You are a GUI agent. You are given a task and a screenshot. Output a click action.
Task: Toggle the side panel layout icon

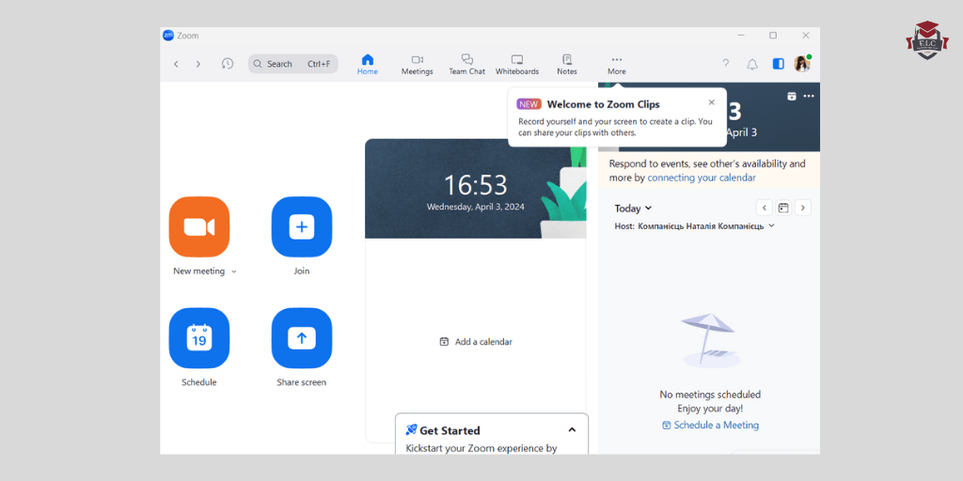point(778,64)
